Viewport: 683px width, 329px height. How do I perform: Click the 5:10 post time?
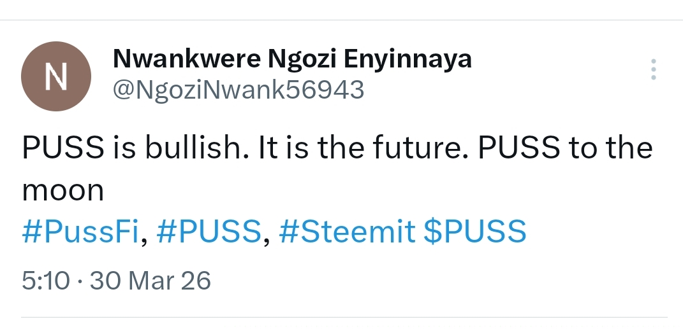pyautogui.click(x=45, y=280)
